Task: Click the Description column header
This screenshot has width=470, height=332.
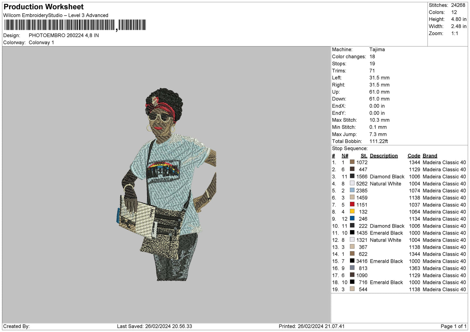Action: pos(384,156)
